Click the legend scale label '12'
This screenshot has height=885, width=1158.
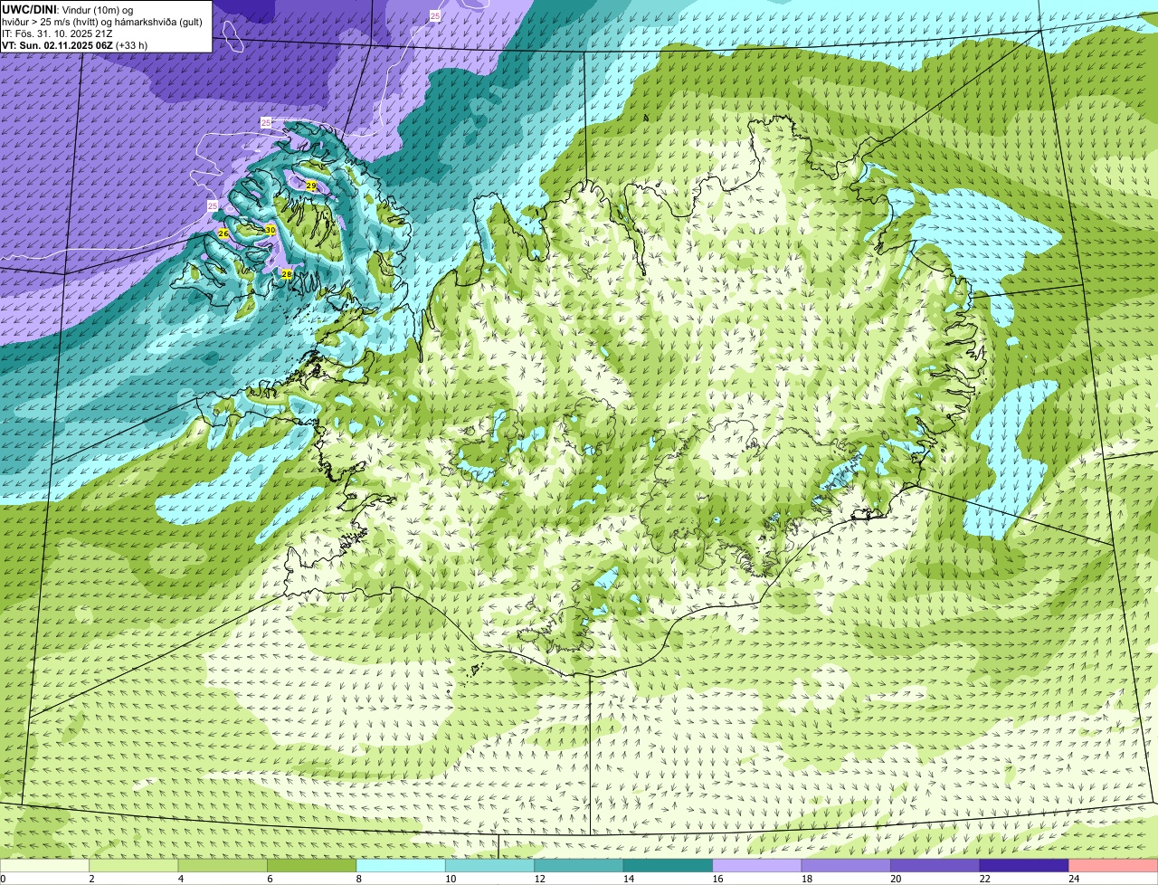pyautogui.click(x=539, y=878)
